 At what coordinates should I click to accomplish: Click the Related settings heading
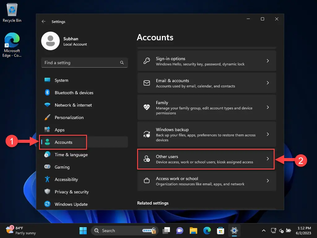[x=153, y=203]
